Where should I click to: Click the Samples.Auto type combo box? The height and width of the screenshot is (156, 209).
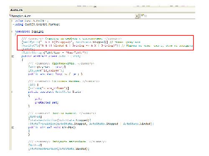(x=74, y=16)
